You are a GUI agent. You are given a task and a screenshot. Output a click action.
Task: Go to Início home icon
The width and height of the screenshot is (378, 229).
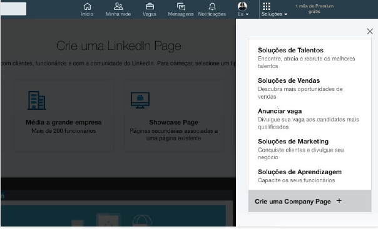pos(87,6)
